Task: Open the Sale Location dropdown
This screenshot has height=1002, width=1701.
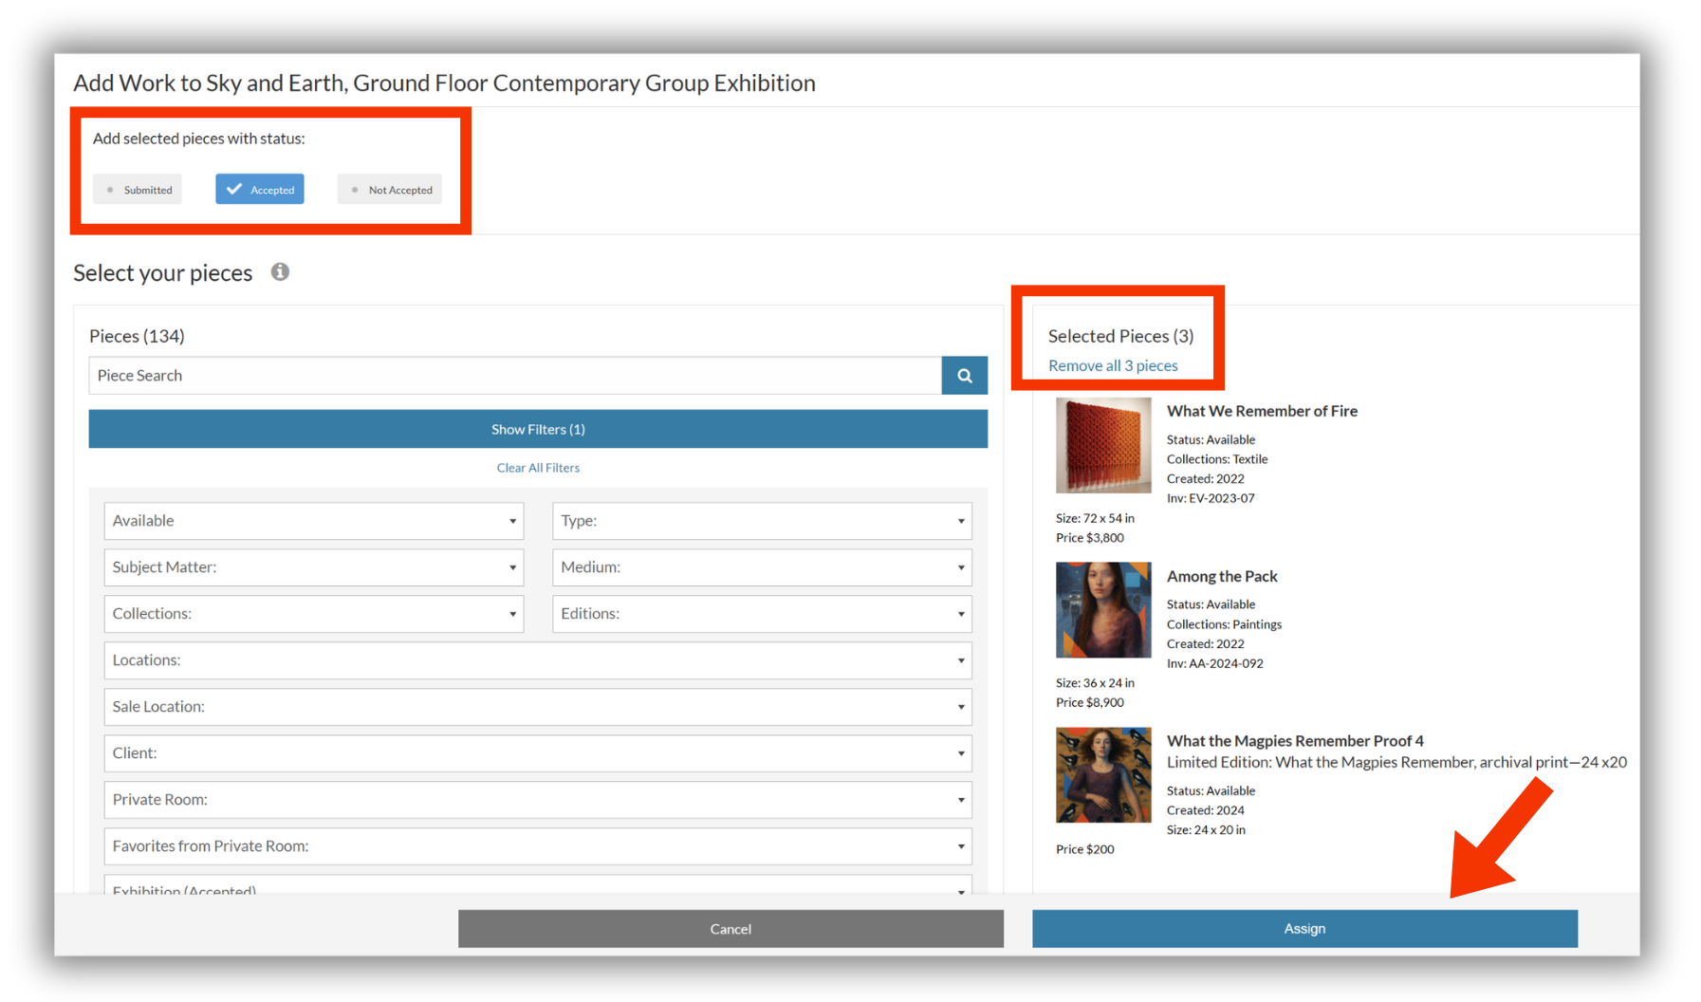Action: tap(538, 707)
